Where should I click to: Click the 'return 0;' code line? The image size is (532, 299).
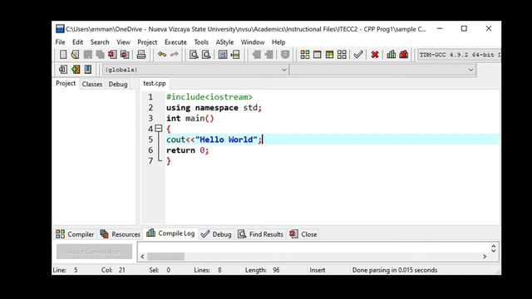pyautogui.click(x=187, y=150)
